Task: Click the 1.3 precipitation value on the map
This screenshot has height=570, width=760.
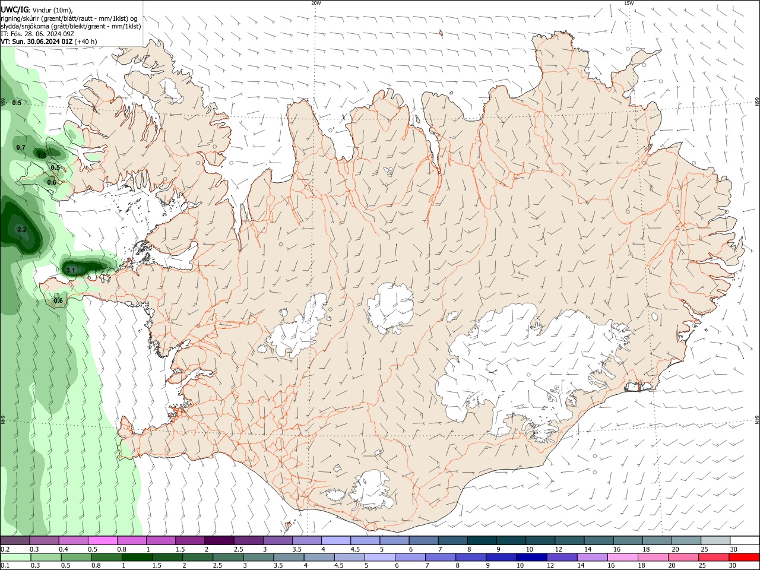Action: (42, 156)
